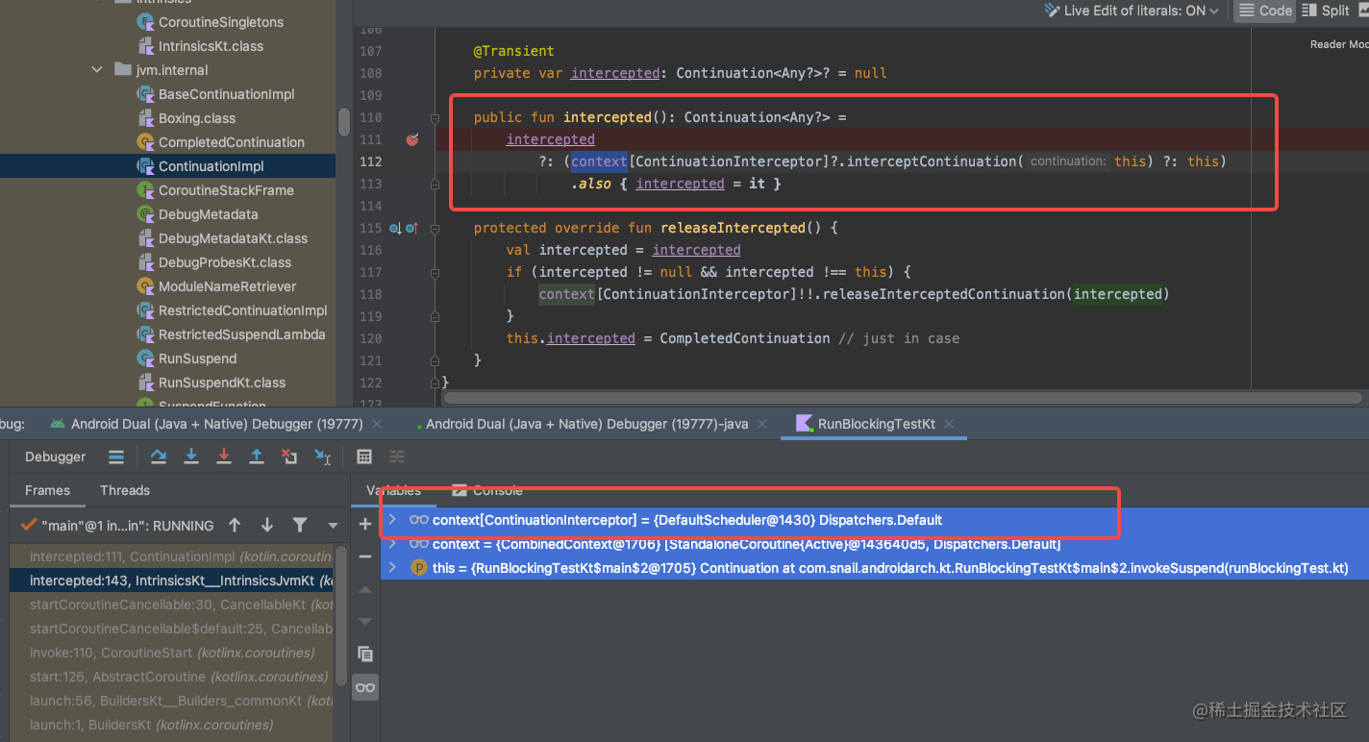
Task: Drop the current frame
Action: pos(289,457)
